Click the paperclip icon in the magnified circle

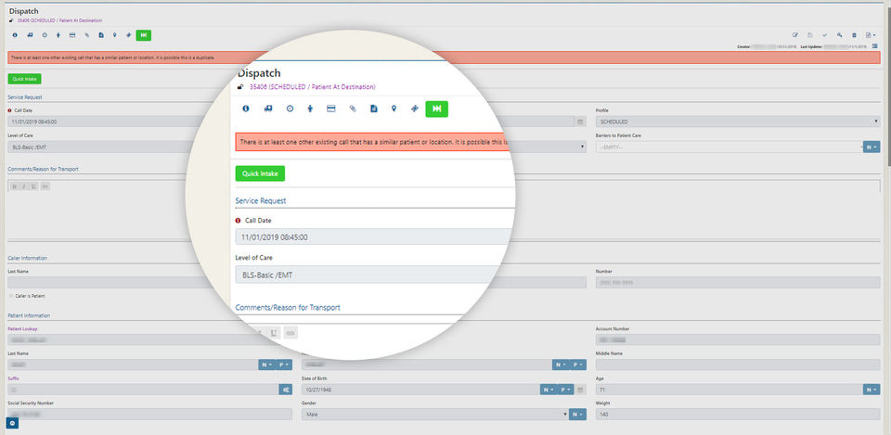coord(353,109)
